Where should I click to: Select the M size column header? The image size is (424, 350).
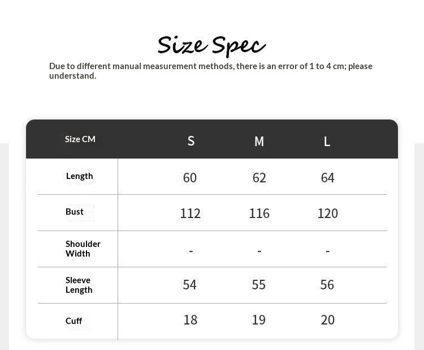click(259, 141)
